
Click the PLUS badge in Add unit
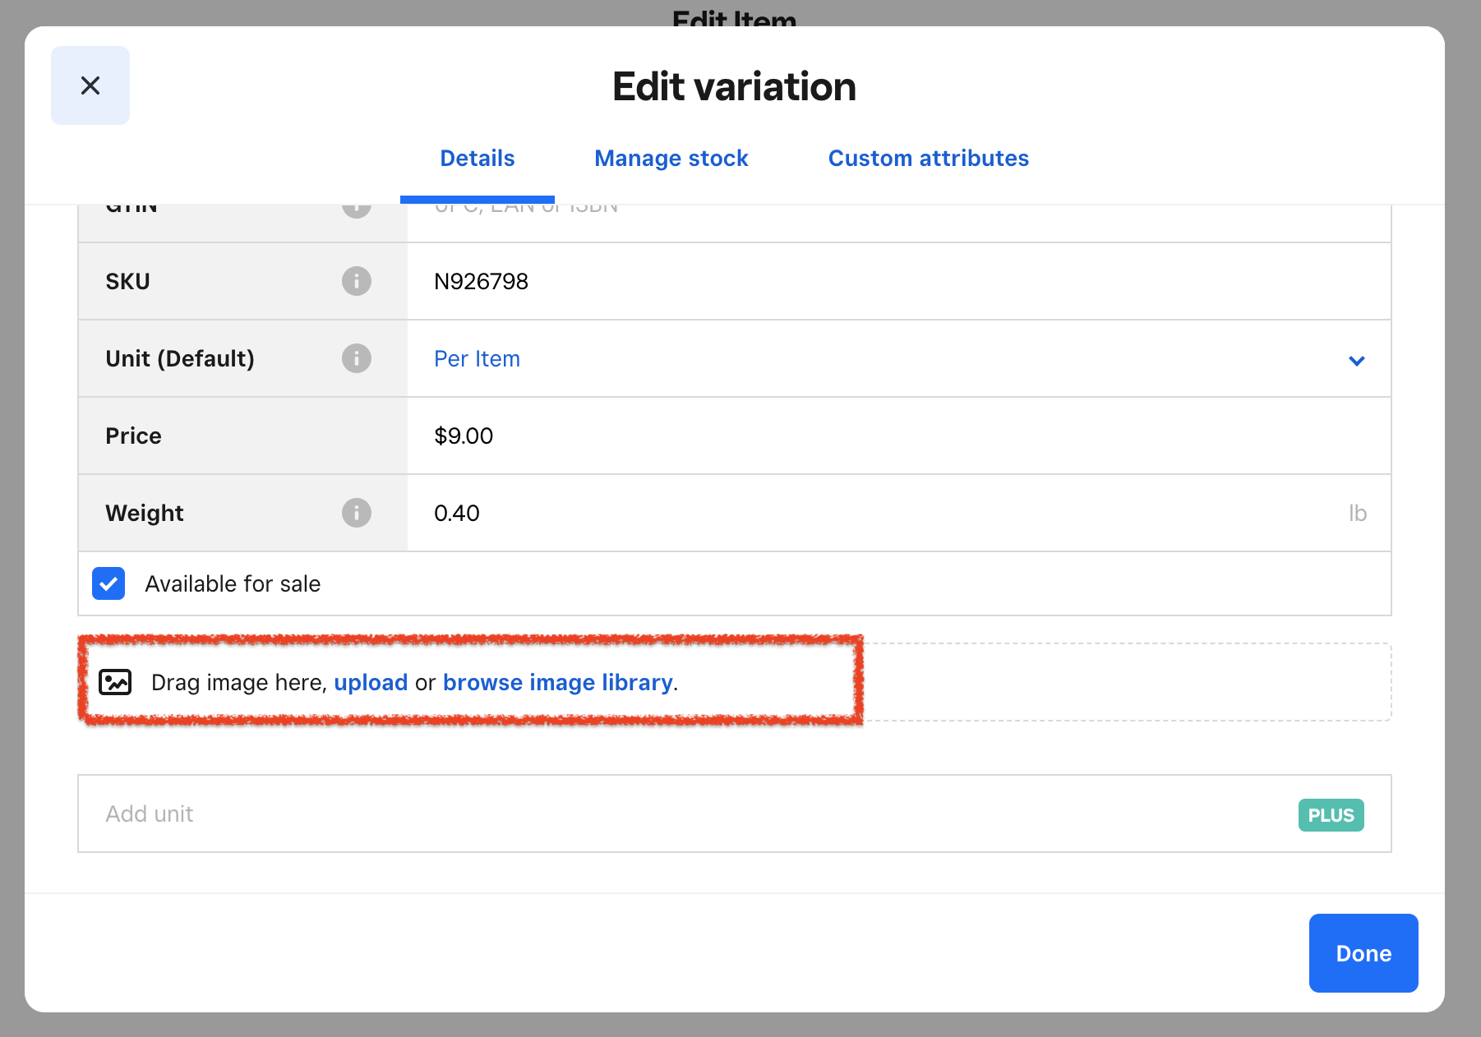point(1331,815)
